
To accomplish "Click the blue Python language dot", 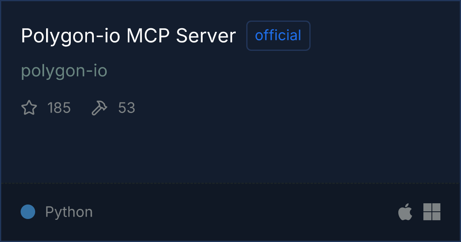I will pyautogui.click(x=28, y=212).
